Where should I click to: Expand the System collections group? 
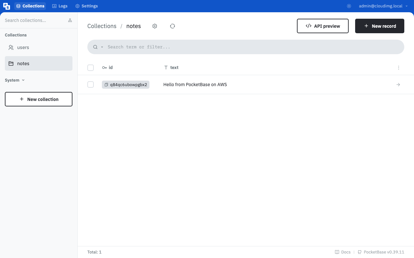pos(15,80)
